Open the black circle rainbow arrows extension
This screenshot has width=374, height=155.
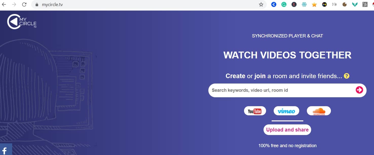click(x=324, y=5)
